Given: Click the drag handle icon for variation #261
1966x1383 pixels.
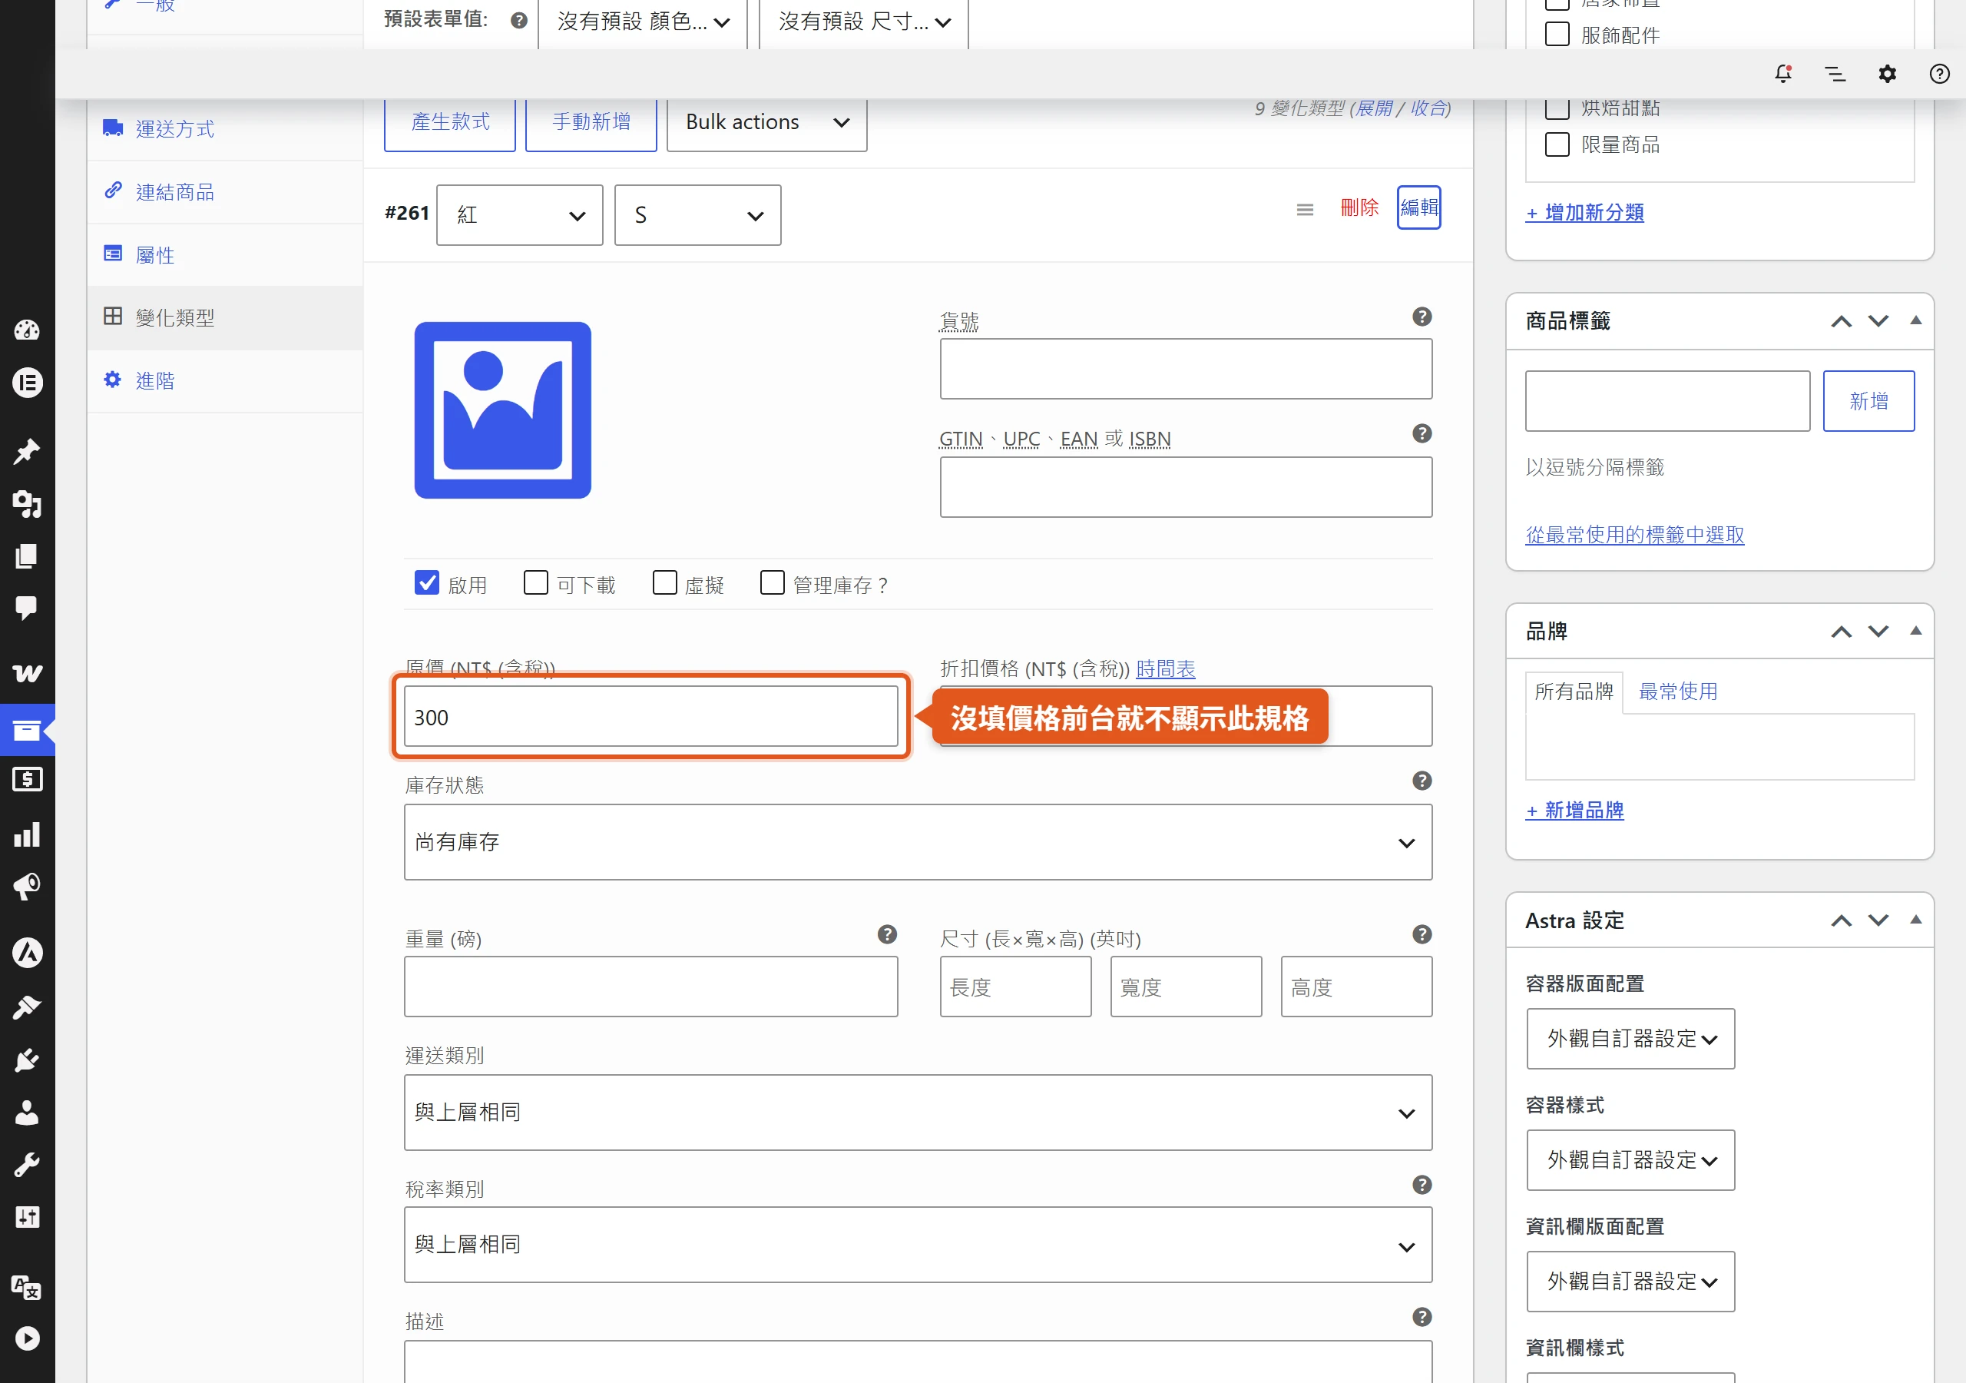Looking at the screenshot, I should pyautogui.click(x=1304, y=210).
